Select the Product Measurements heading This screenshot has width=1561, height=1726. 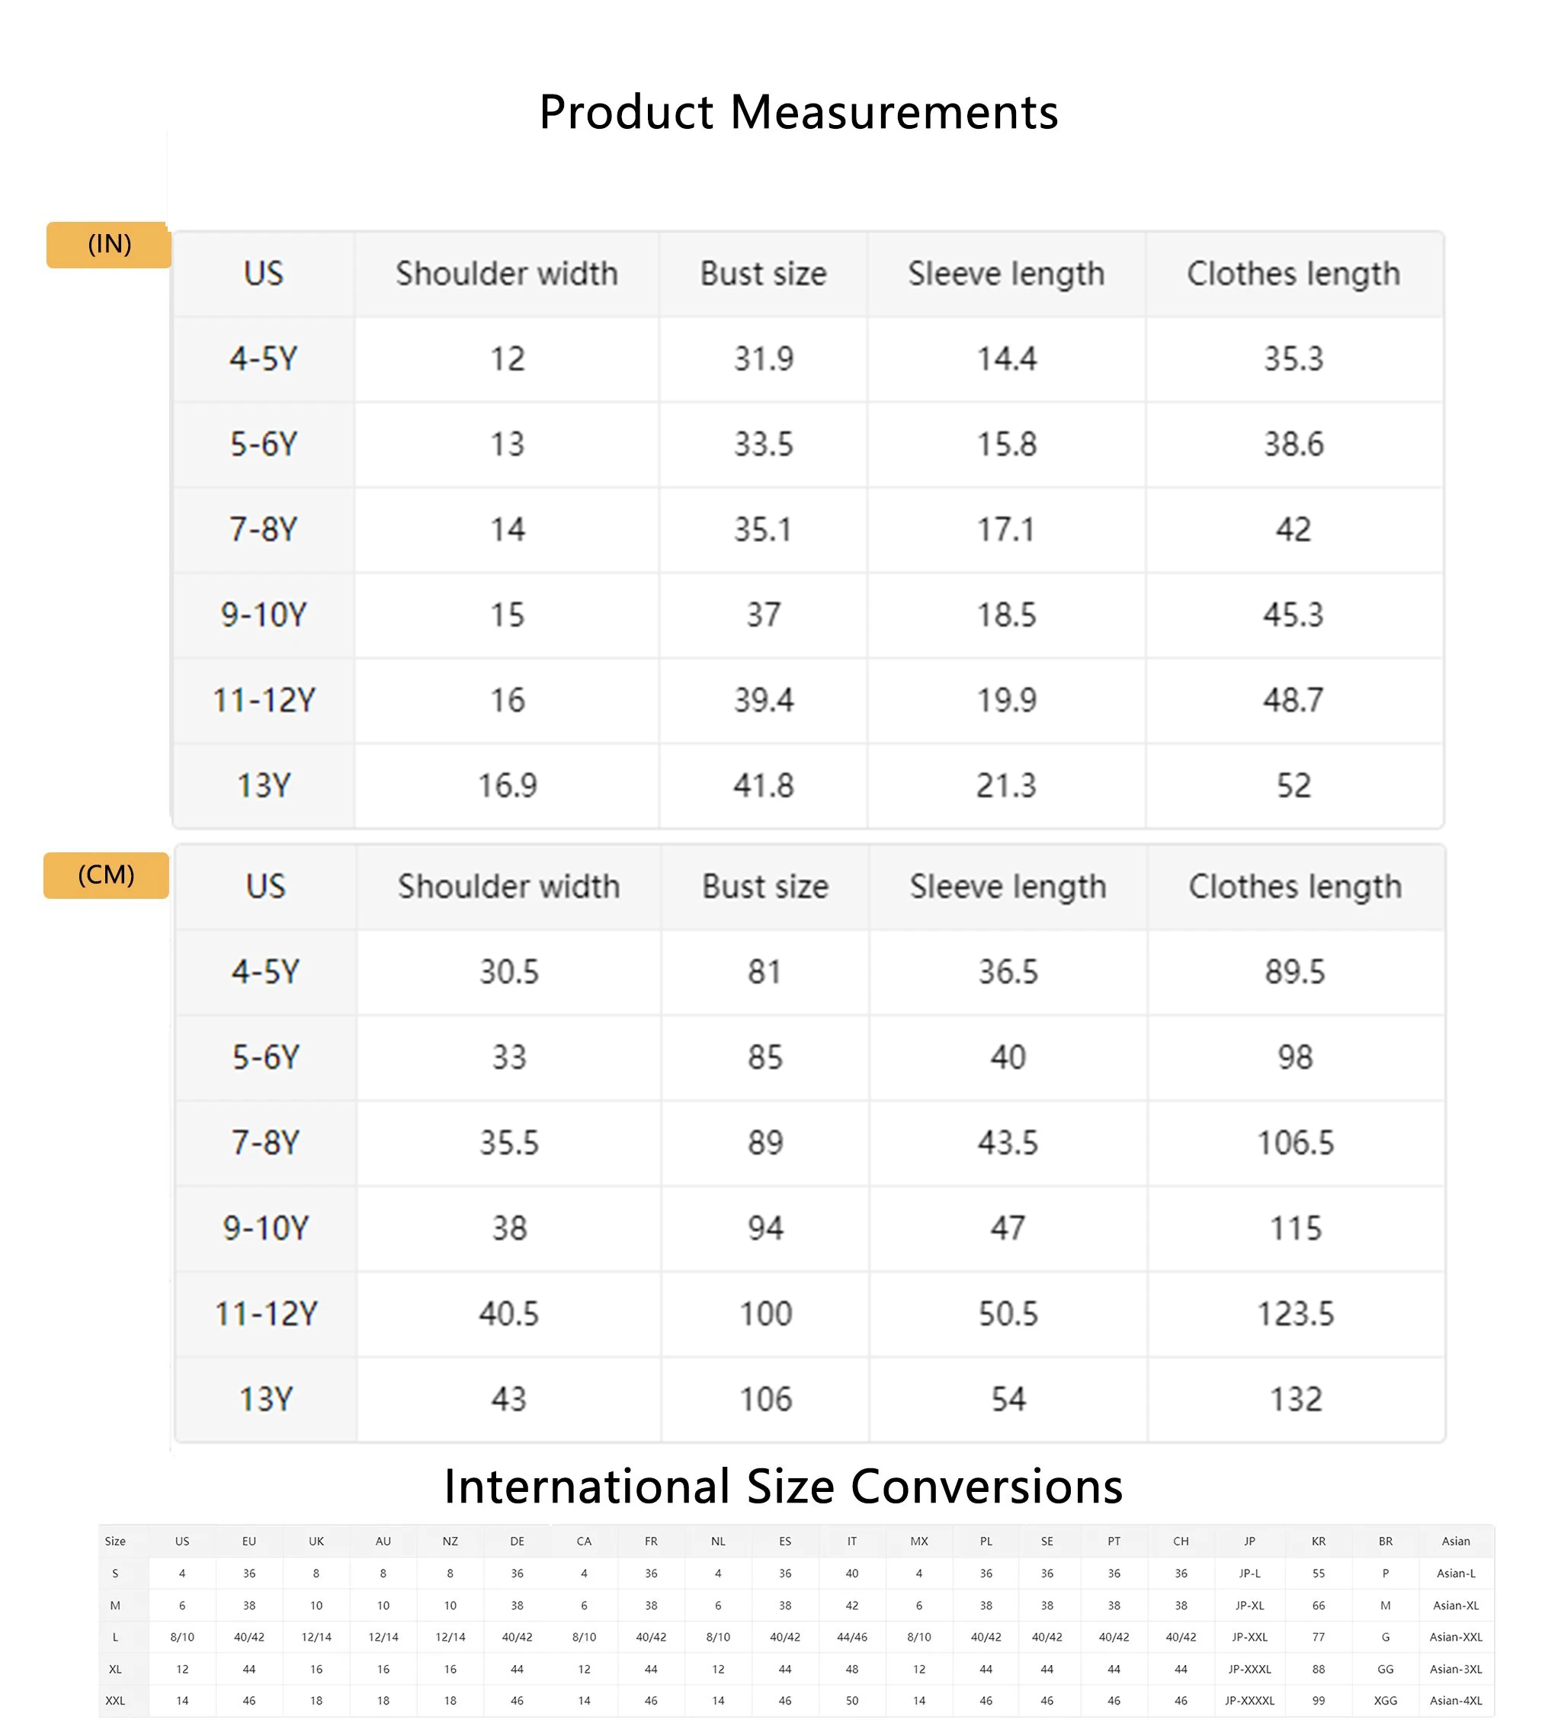[797, 112]
